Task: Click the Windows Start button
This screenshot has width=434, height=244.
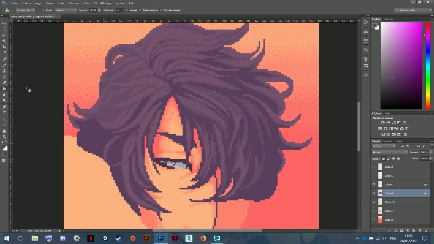Action: click(6, 238)
